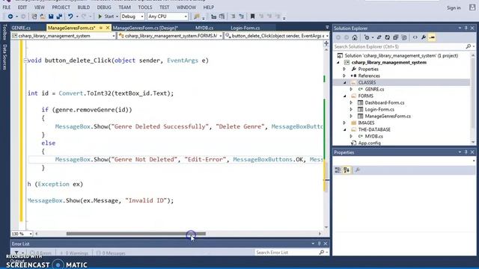479x269 pixels.
Task: Open the TEAM menu
Action: [125, 7]
